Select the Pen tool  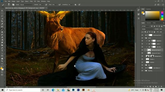[2, 48]
